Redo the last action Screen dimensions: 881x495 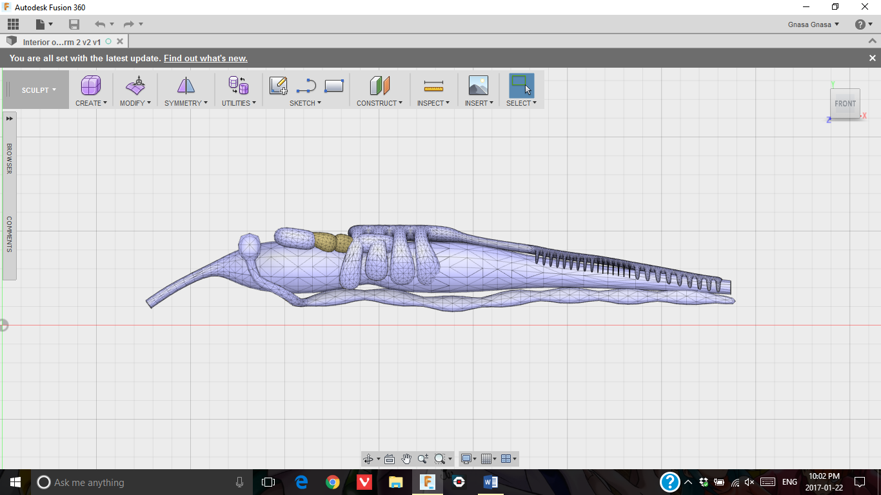pyautogui.click(x=128, y=24)
